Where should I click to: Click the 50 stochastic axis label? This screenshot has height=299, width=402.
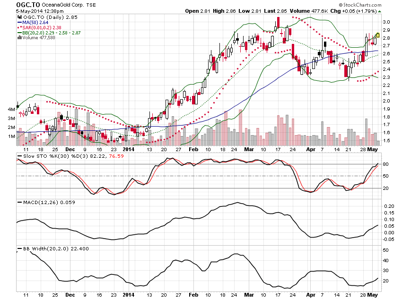[x=385, y=176]
